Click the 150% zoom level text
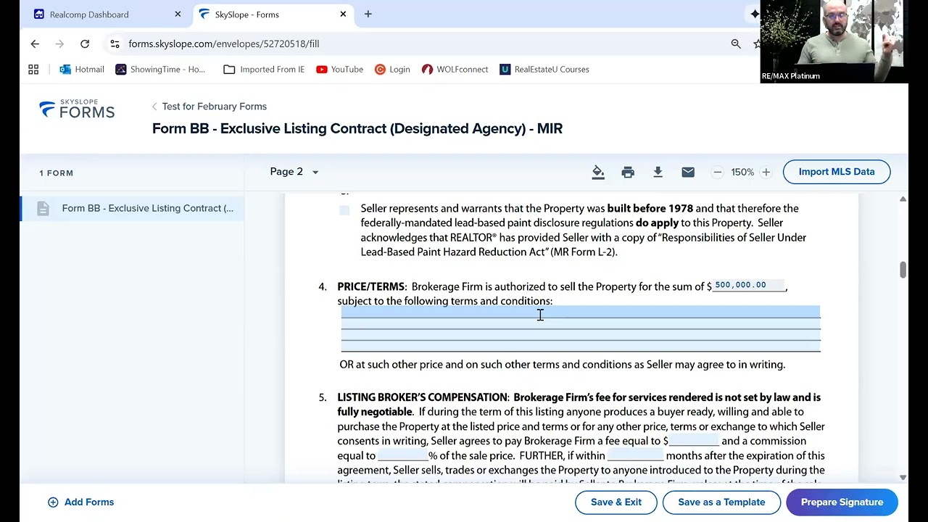This screenshot has height=522, width=928. coord(742,172)
